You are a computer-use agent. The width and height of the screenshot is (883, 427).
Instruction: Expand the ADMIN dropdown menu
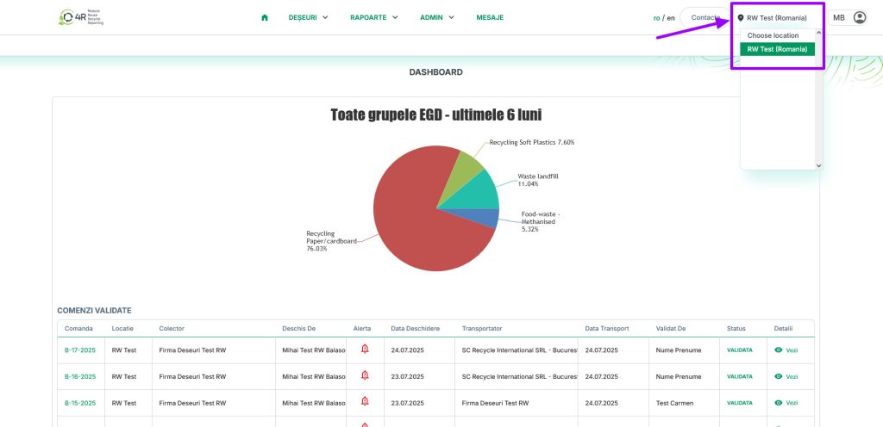[x=436, y=17]
